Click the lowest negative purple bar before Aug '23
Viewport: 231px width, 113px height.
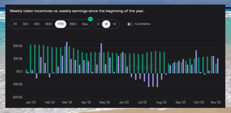[x=157, y=80]
